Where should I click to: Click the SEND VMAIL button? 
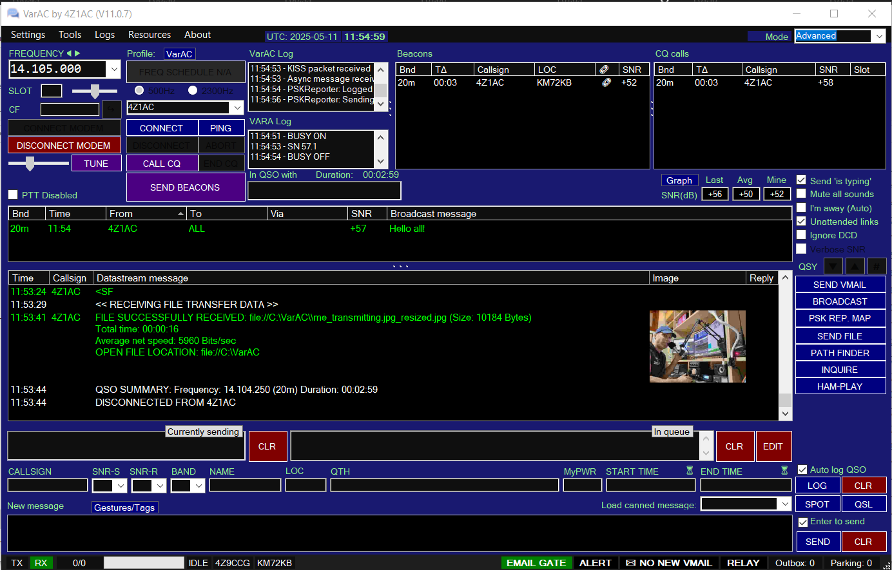coord(840,285)
